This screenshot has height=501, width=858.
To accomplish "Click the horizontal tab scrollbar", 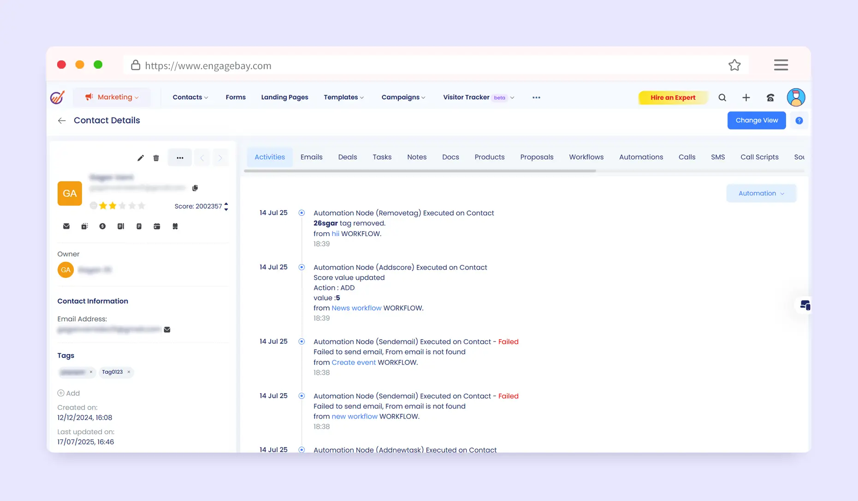I will (420, 171).
